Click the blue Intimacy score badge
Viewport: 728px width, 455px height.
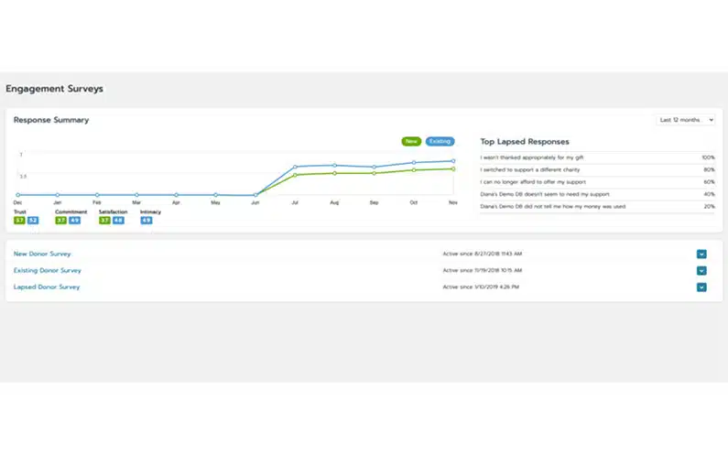click(x=147, y=221)
